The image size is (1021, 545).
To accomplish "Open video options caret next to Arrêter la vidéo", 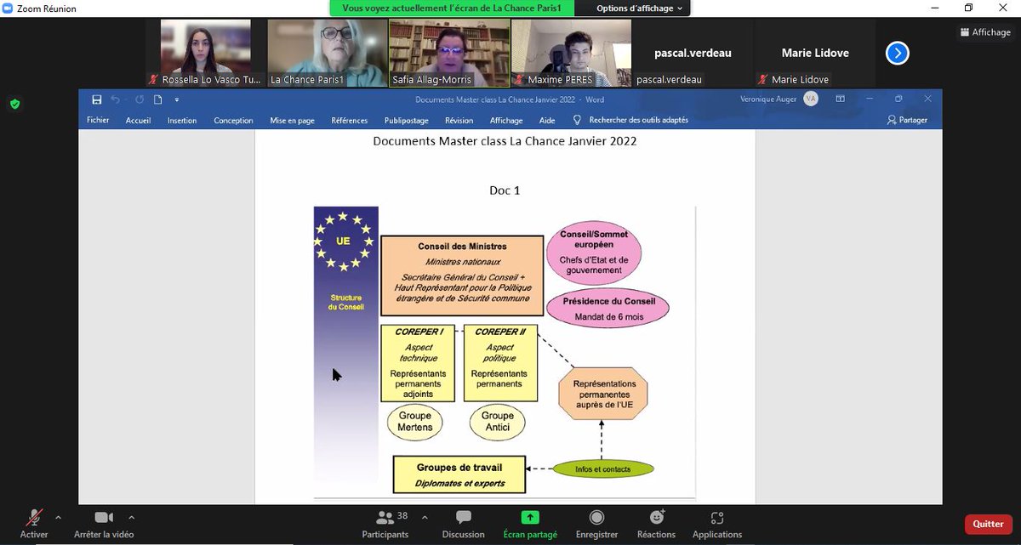I will [x=131, y=517].
